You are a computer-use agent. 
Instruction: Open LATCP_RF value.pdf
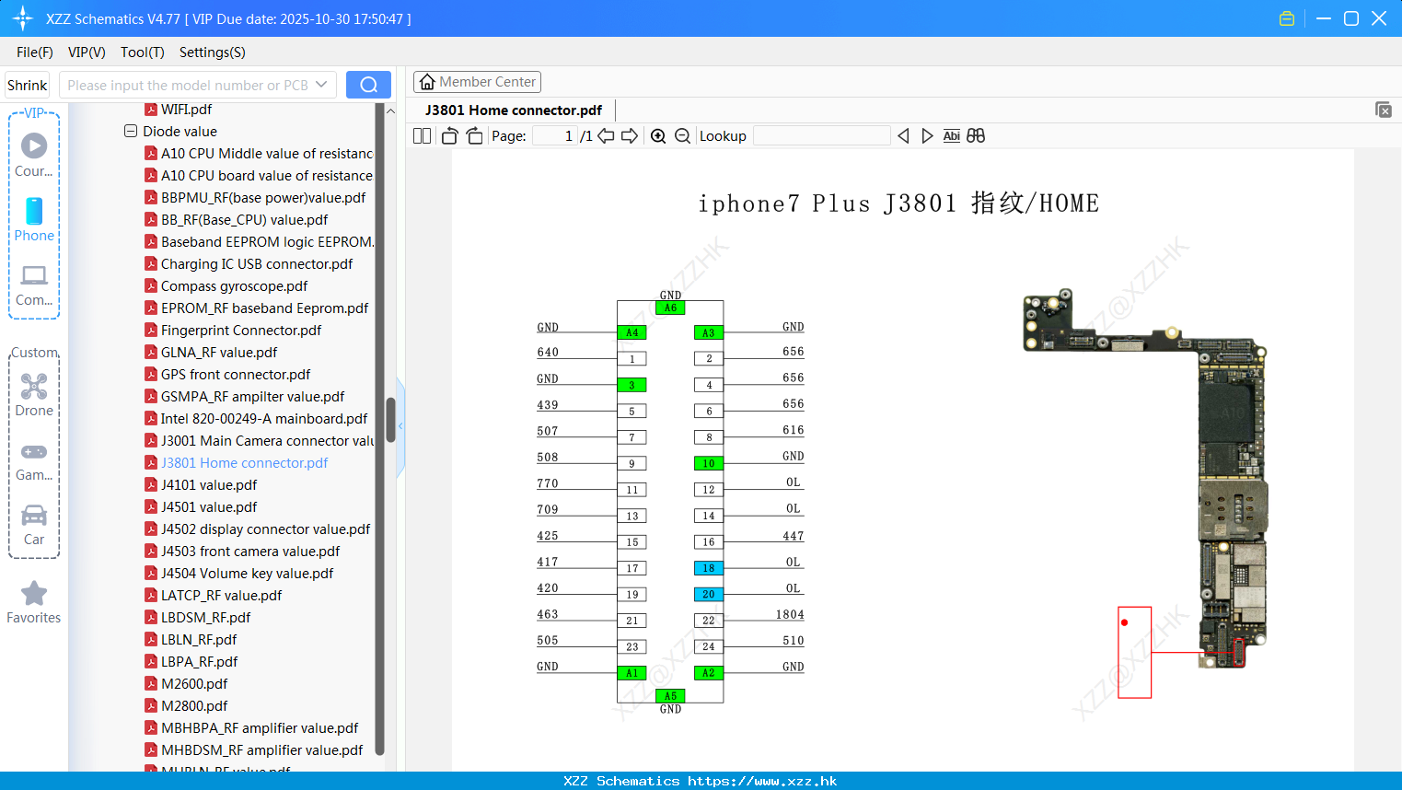pyautogui.click(x=221, y=595)
